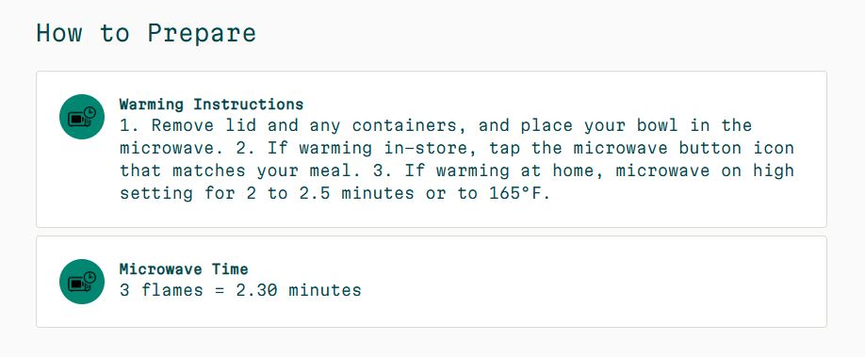Click the microwave icon beside Warming Instructions
This screenshot has height=357, width=865.
pos(82,117)
